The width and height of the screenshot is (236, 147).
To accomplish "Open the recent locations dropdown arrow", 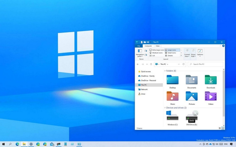I will pyautogui.click(x=147, y=64).
